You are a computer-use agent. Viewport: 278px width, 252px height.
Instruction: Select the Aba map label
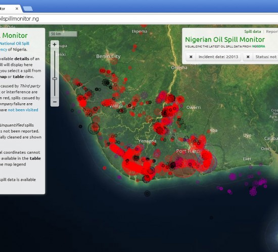click(213, 131)
